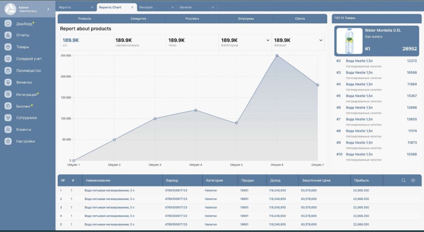Select the Employees report section
Viewport: 424px width, 232px height.
pos(246,19)
